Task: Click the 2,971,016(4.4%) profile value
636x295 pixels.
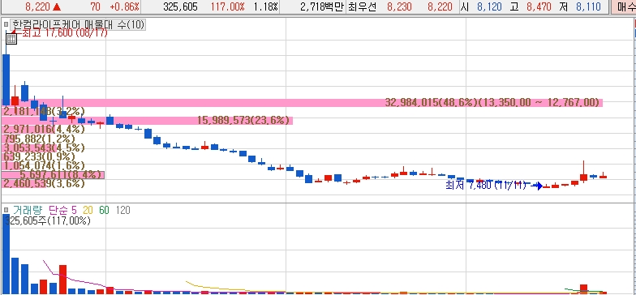Action: 44,130
